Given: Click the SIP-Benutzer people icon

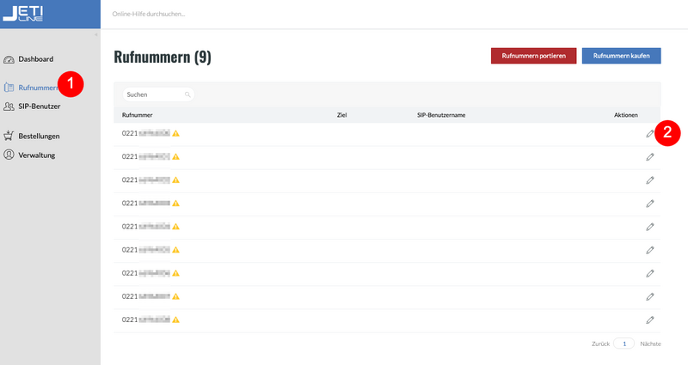Looking at the screenshot, I should [x=9, y=106].
